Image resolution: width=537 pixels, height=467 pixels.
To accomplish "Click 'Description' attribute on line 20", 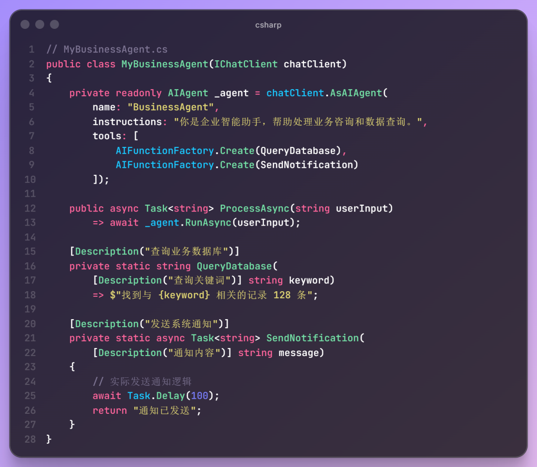I will 107,324.
